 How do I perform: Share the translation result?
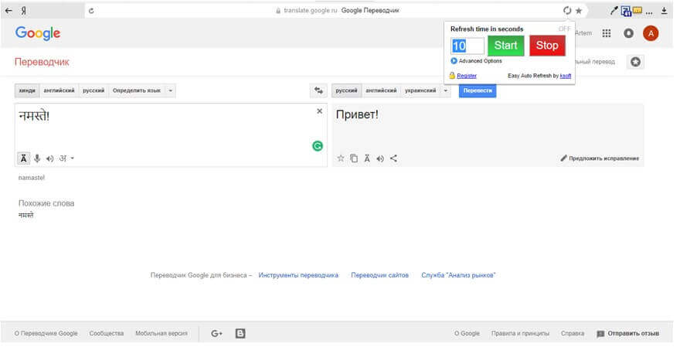click(393, 158)
